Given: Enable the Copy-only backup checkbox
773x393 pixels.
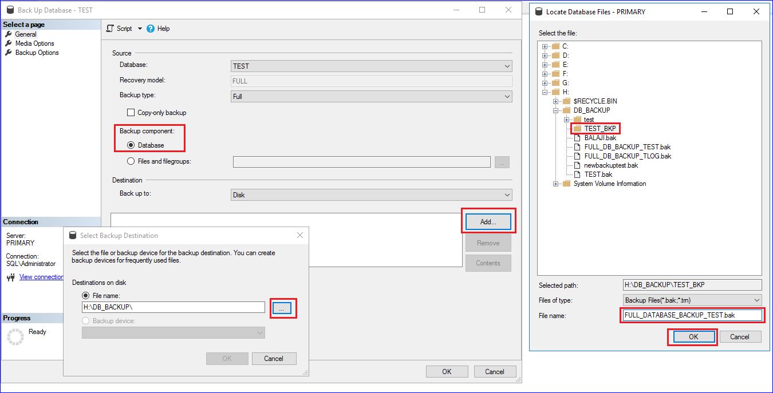Looking at the screenshot, I should (x=131, y=113).
